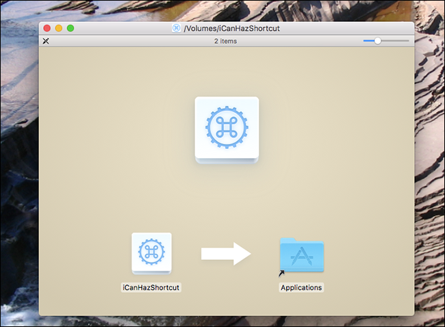Image resolution: width=445 pixels, height=327 pixels.
Task: Open the Applications folder shortcut
Action: (302, 256)
